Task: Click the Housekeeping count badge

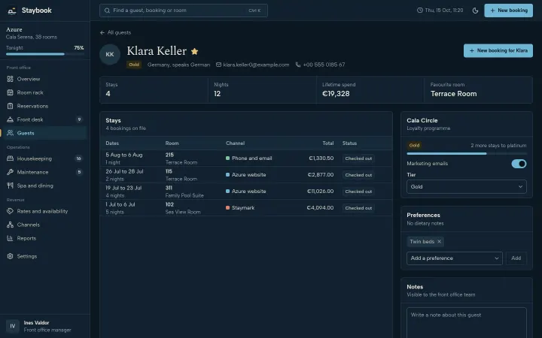Action: coord(79,158)
